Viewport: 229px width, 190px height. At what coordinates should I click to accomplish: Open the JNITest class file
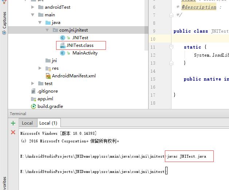pyautogui.click(x=80, y=37)
